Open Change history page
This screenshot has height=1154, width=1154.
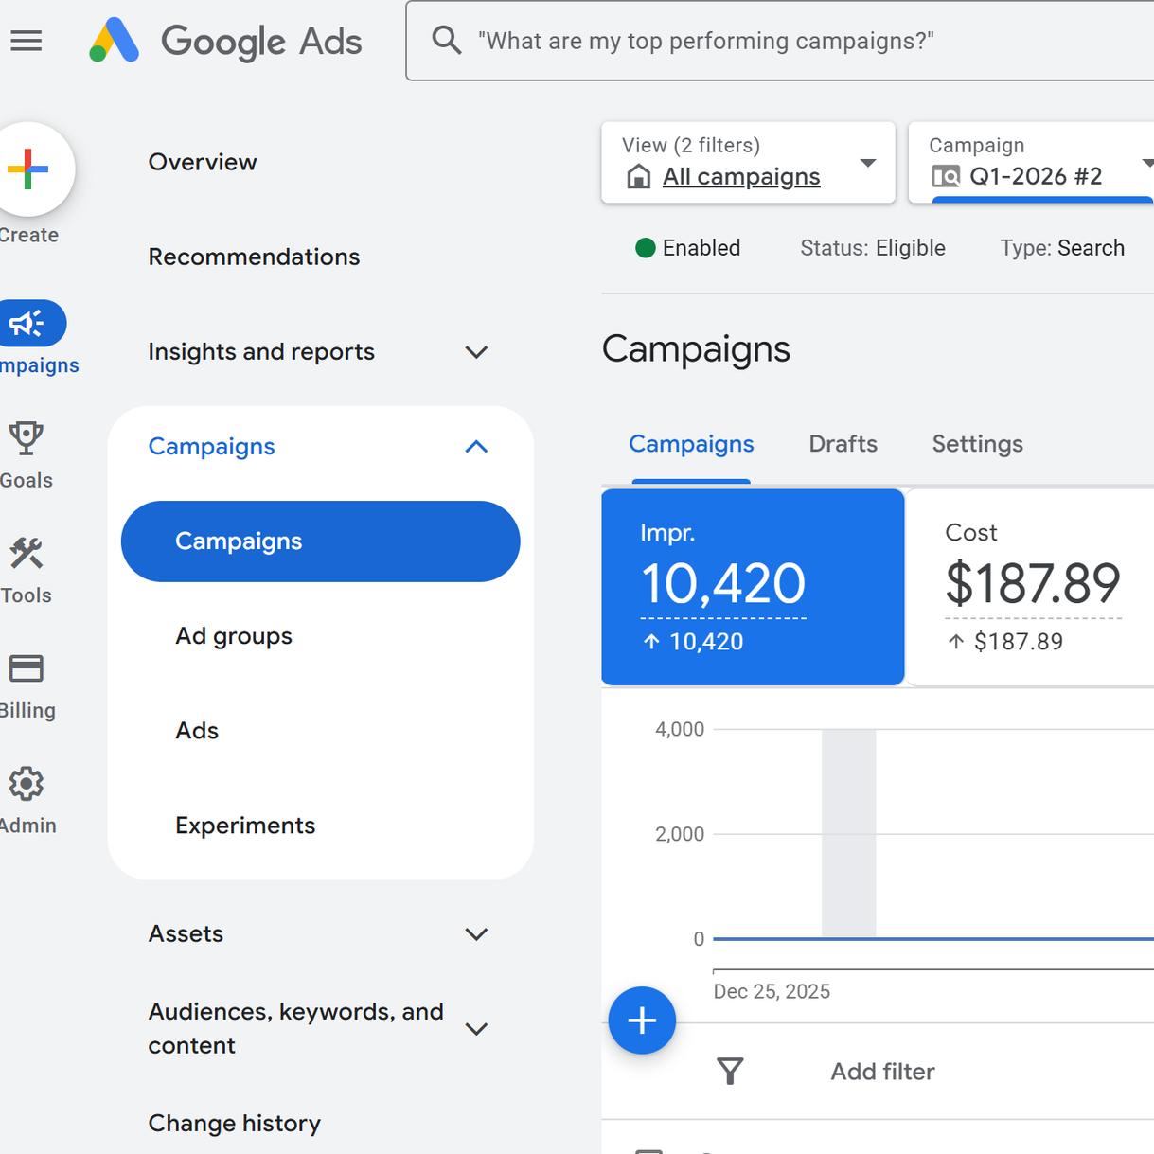click(x=235, y=1124)
